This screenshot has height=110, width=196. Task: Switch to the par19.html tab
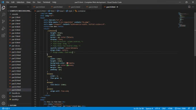[x=40, y=7]
